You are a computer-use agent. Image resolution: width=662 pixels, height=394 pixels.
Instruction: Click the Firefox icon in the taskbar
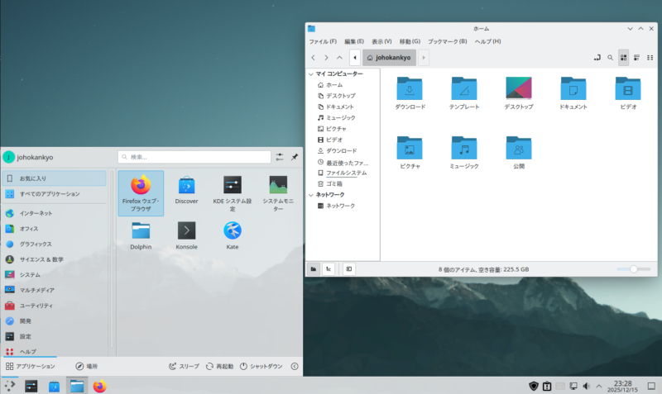99,386
